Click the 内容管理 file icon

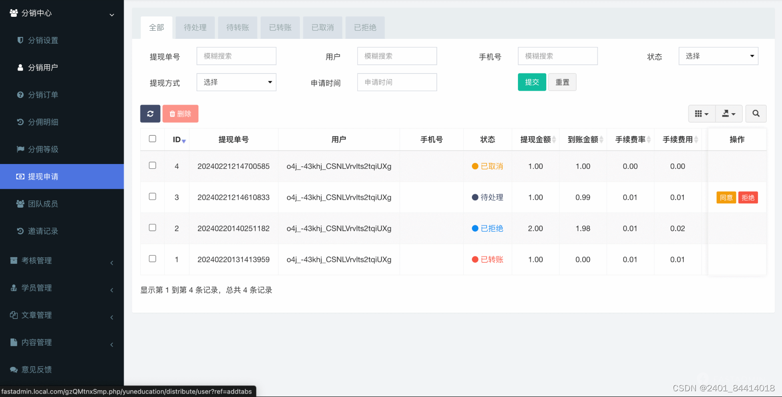point(14,342)
